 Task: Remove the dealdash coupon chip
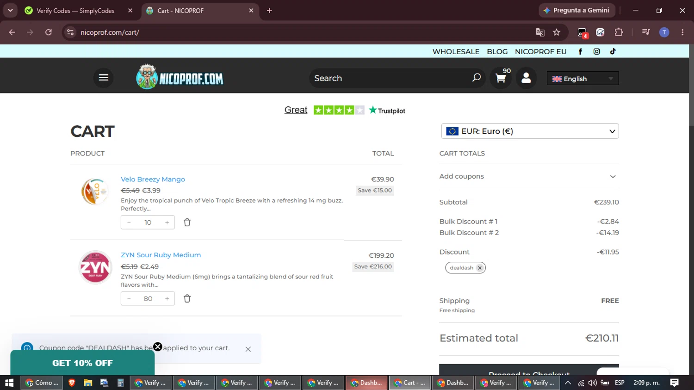[x=480, y=268]
